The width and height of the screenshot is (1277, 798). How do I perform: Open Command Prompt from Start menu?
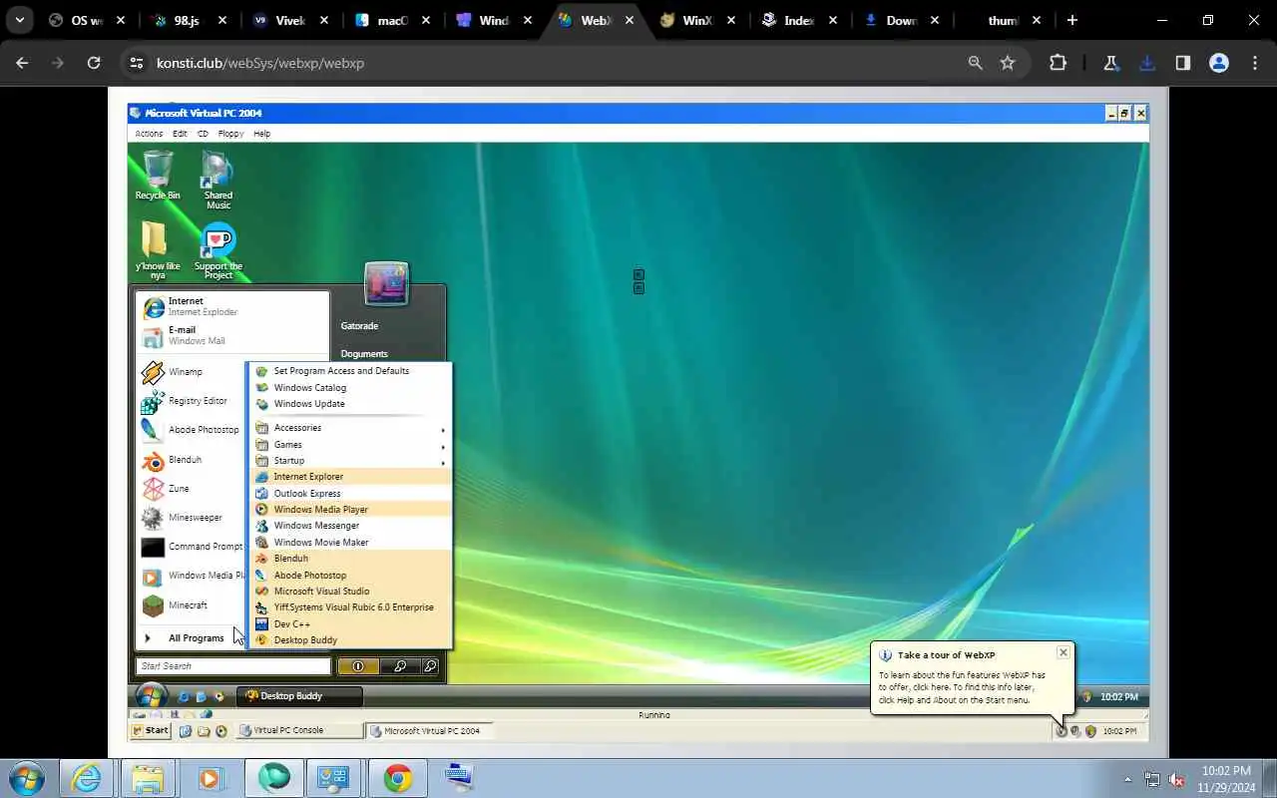click(x=192, y=547)
